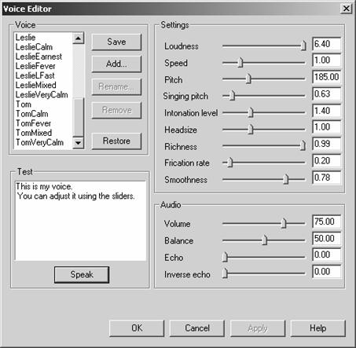356x348 pixels.
Task: Click the Volume slider handle
Action: 284,223
